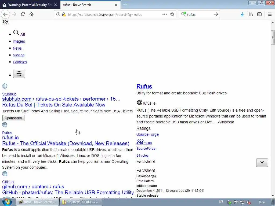
Task: Click the globe icon beside rufus.ie infobox link
Action: coord(139,102)
